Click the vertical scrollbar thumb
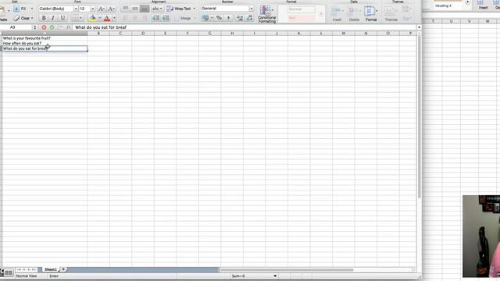Viewport: 500px width, 281px height. 419,117
